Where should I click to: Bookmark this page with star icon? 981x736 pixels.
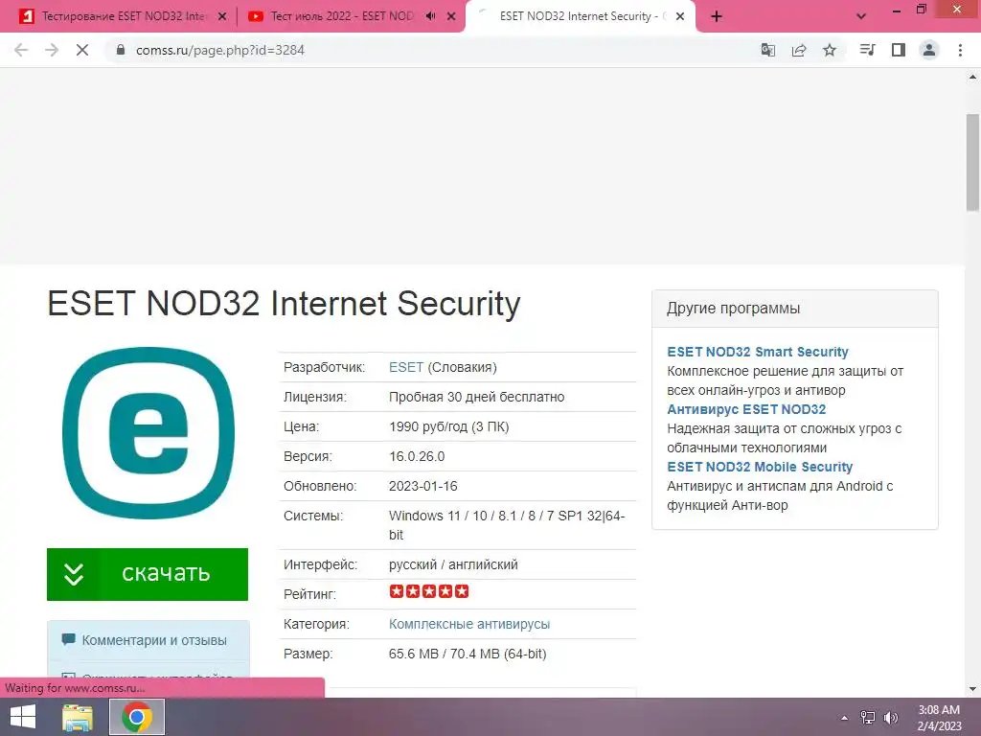click(830, 50)
